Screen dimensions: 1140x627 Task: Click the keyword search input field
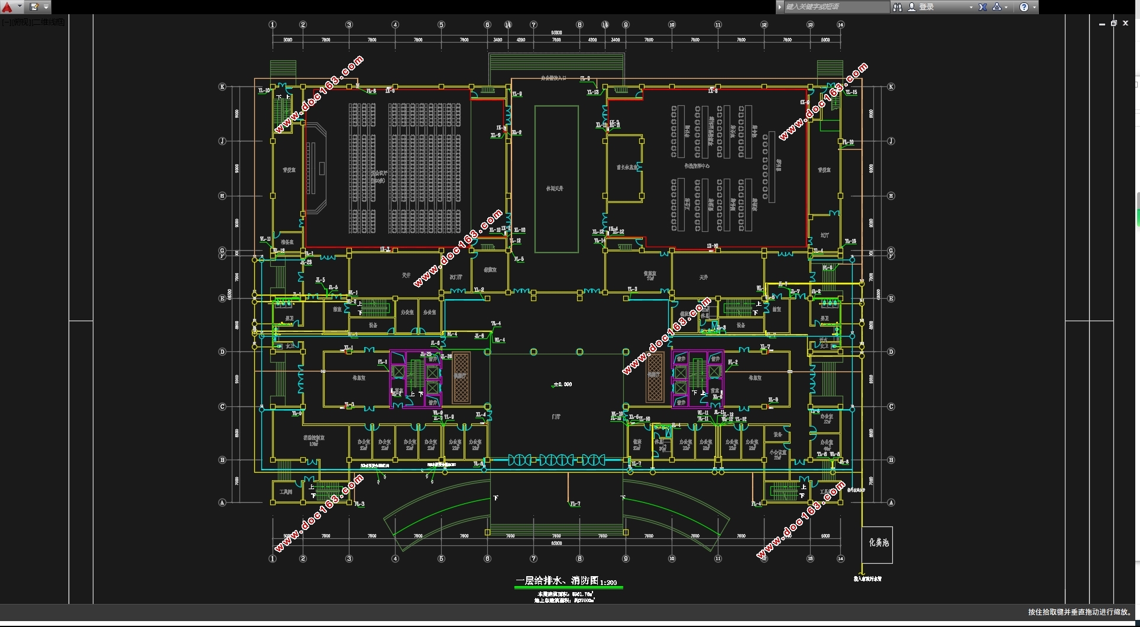tap(836, 7)
